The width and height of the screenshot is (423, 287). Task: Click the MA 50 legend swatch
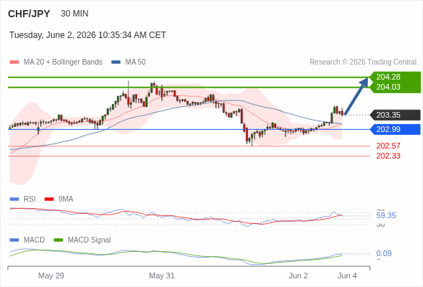(116, 62)
